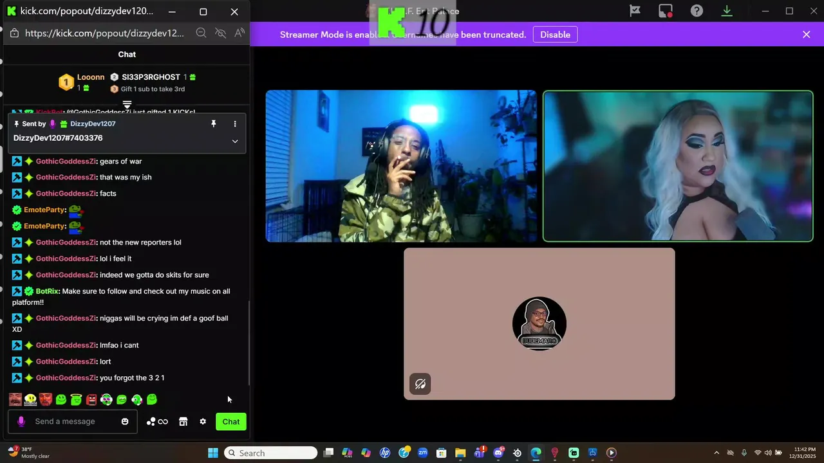View site info lock icon in address bar
The width and height of the screenshot is (824, 463).
tap(14, 33)
